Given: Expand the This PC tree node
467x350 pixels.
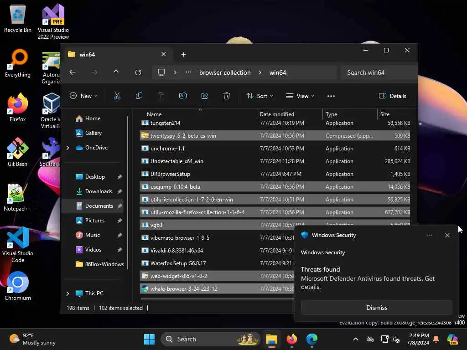Looking at the screenshot, I should [67, 293].
